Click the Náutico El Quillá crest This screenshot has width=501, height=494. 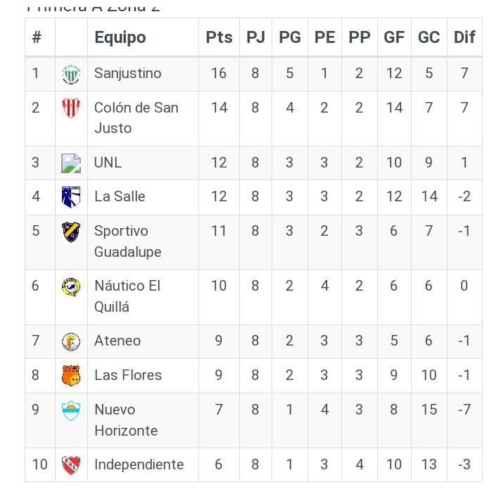click(x=71, y=286)
